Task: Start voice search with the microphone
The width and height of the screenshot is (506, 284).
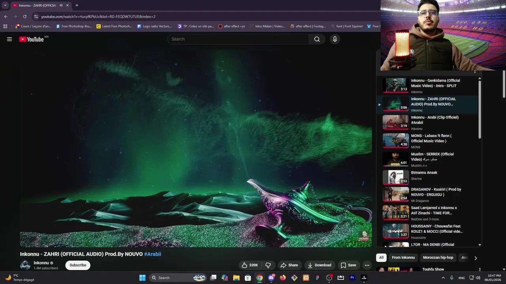Action: 335,39
